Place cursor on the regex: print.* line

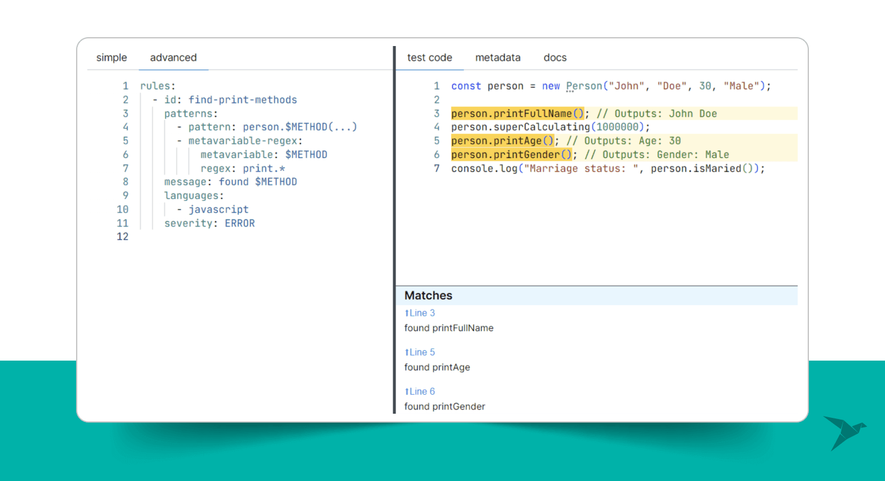[x=242, y=168]
